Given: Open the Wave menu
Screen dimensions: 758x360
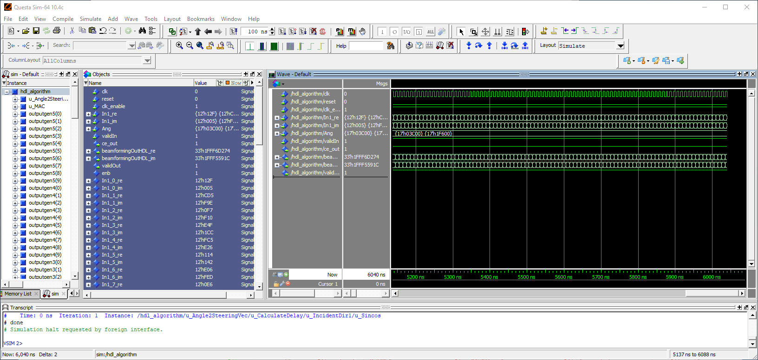Looking at the screenshot, I should tap(131, 19).
